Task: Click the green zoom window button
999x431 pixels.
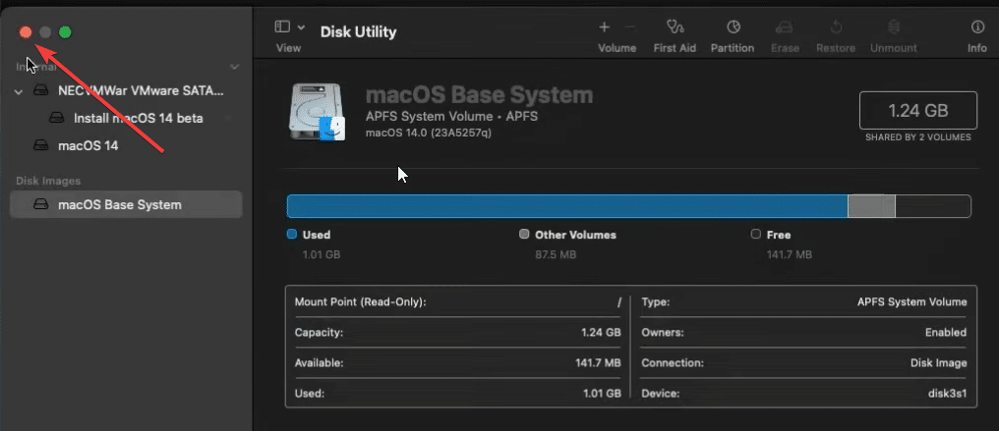Action: click(x=65, y=32)
